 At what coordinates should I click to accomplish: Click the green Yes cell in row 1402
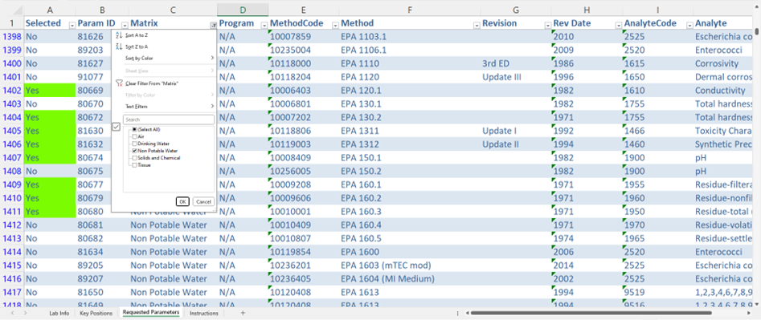(50, 90)
